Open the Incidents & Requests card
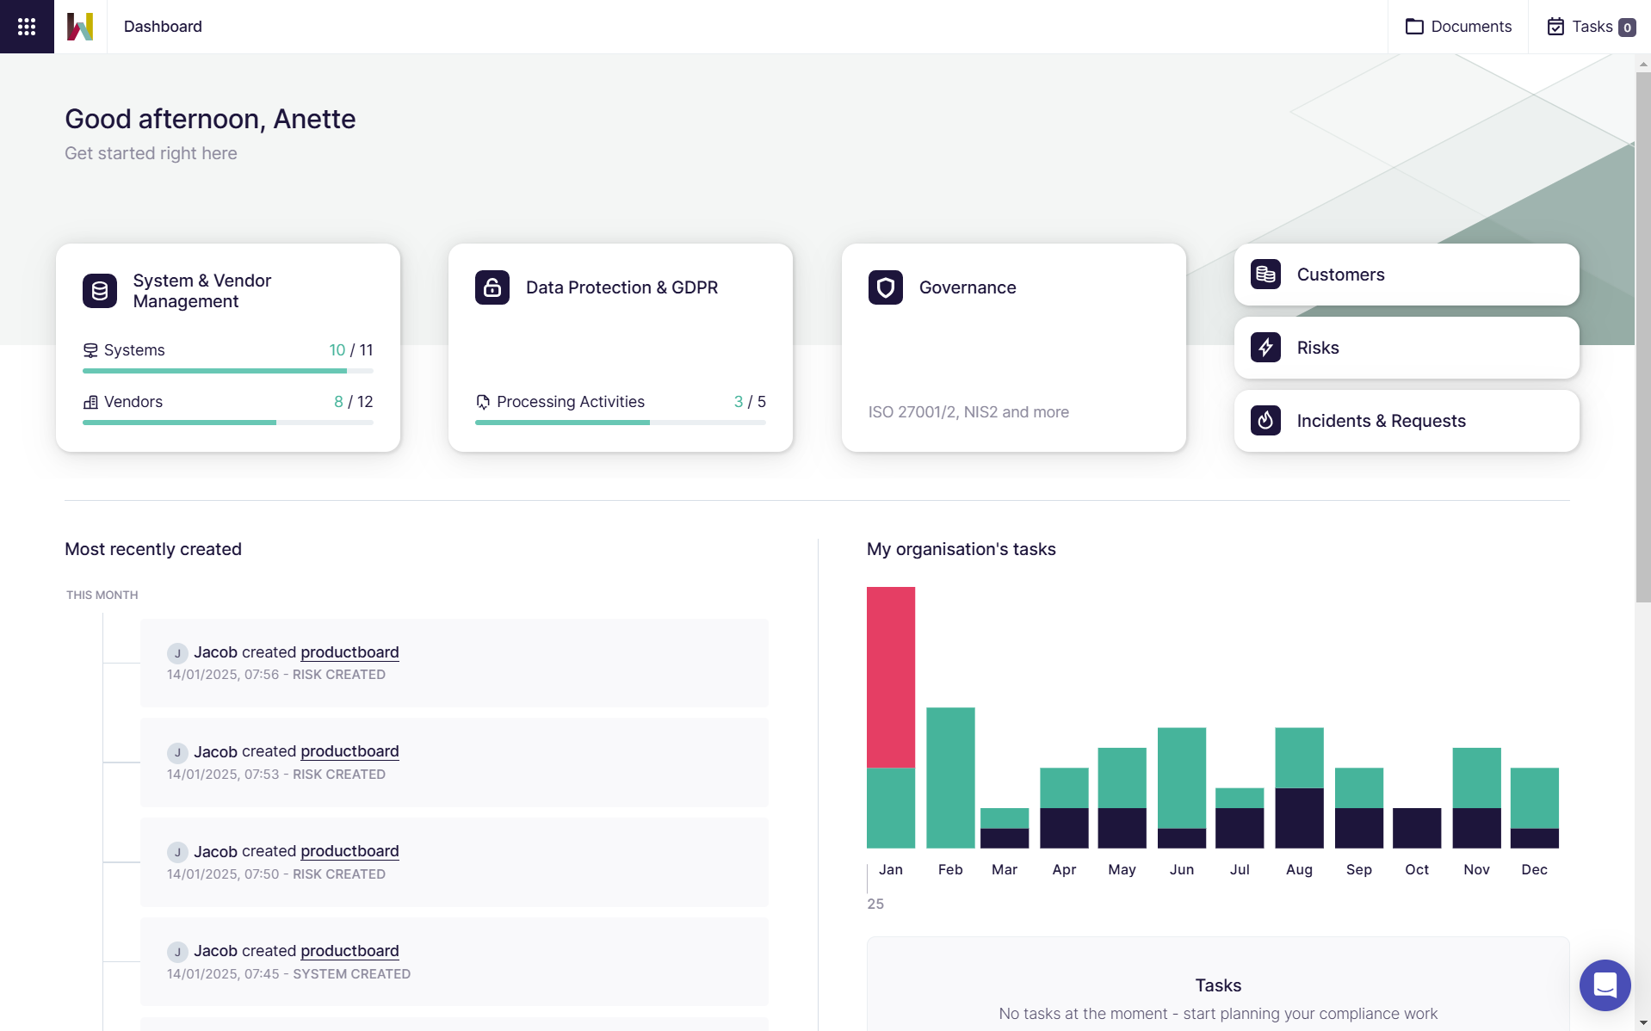Viewport: 1651px width, 1031px height. click(1407, 421)
